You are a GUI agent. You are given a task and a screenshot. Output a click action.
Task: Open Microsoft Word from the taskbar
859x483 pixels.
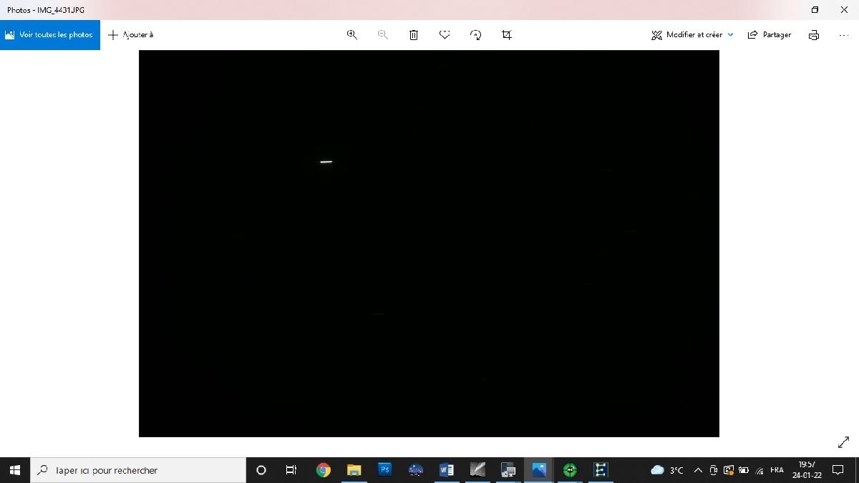coord(446,470)
